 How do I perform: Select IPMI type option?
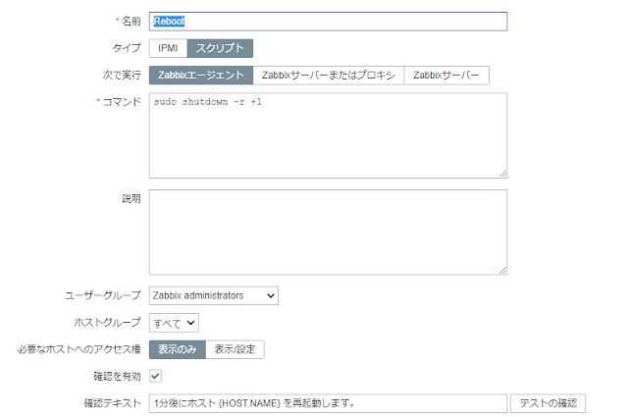pyautogui.click(x=168, y=48)
